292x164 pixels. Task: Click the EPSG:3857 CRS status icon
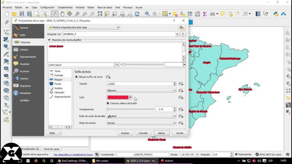point(257,155)
